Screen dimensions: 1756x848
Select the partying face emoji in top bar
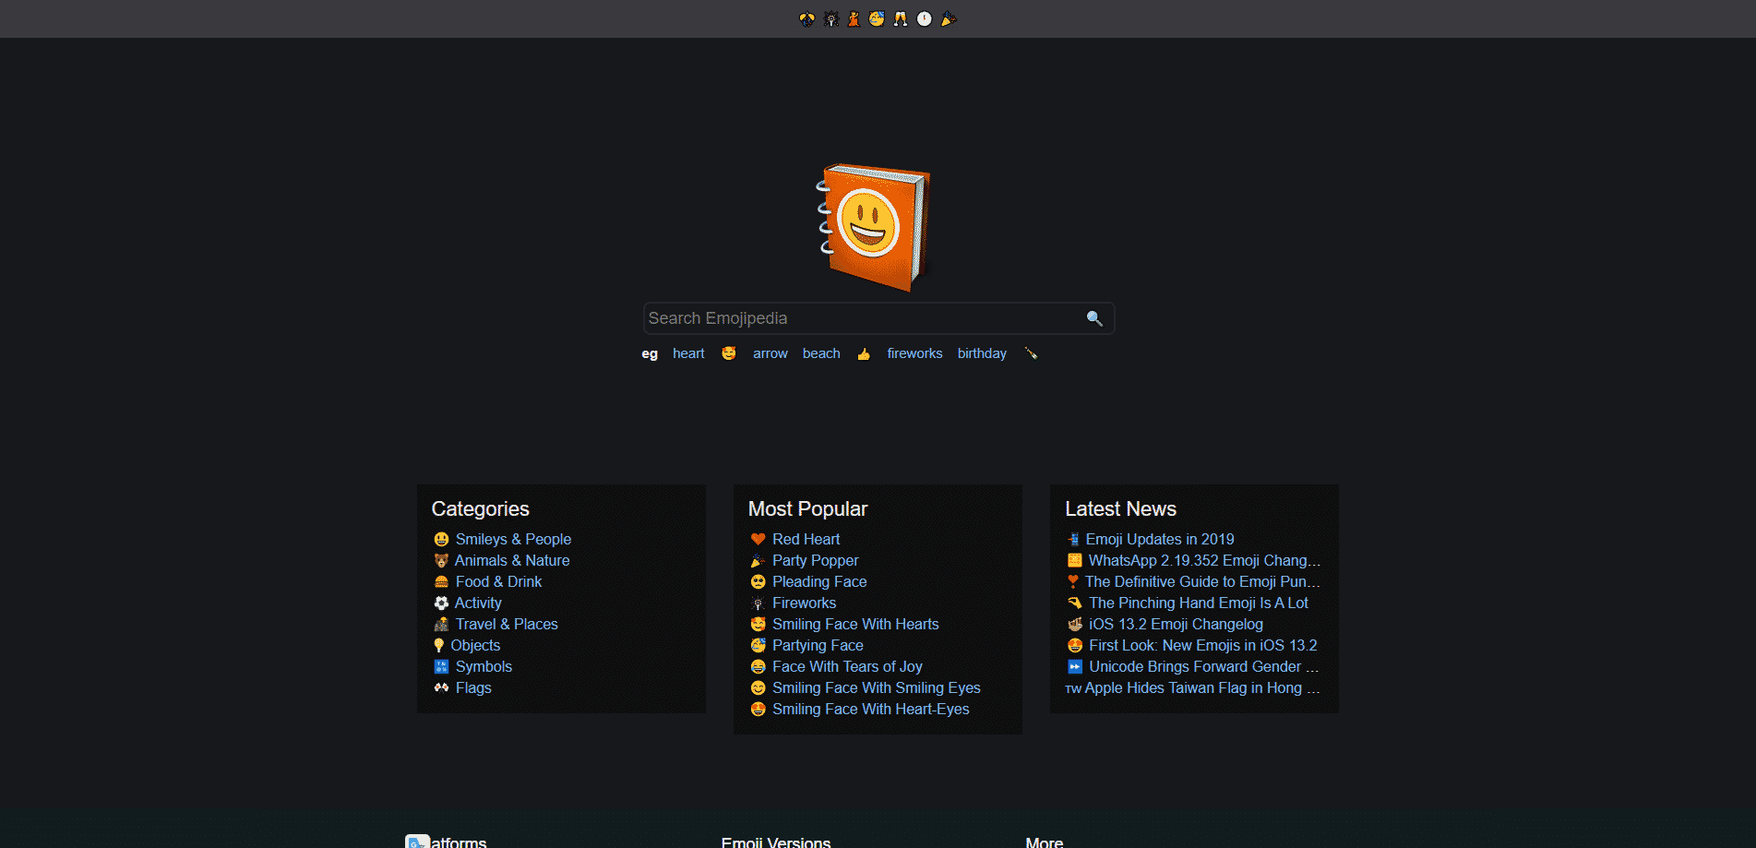coord(877,18)
